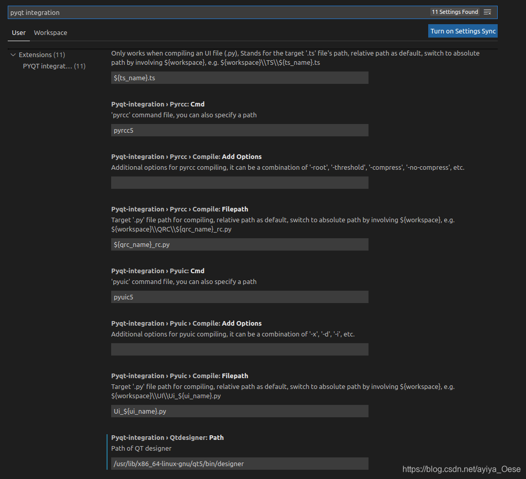Open PYQT integration (11) tree entry
Screen dimensions: 526x479
pos(54,66)
